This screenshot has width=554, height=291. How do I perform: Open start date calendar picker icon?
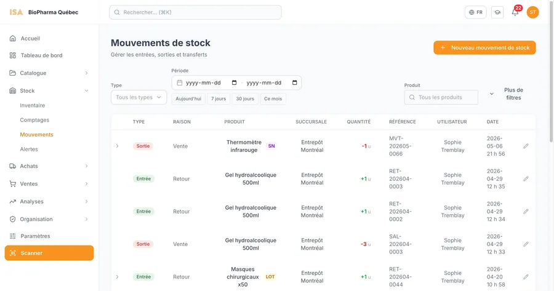point(234,82)
